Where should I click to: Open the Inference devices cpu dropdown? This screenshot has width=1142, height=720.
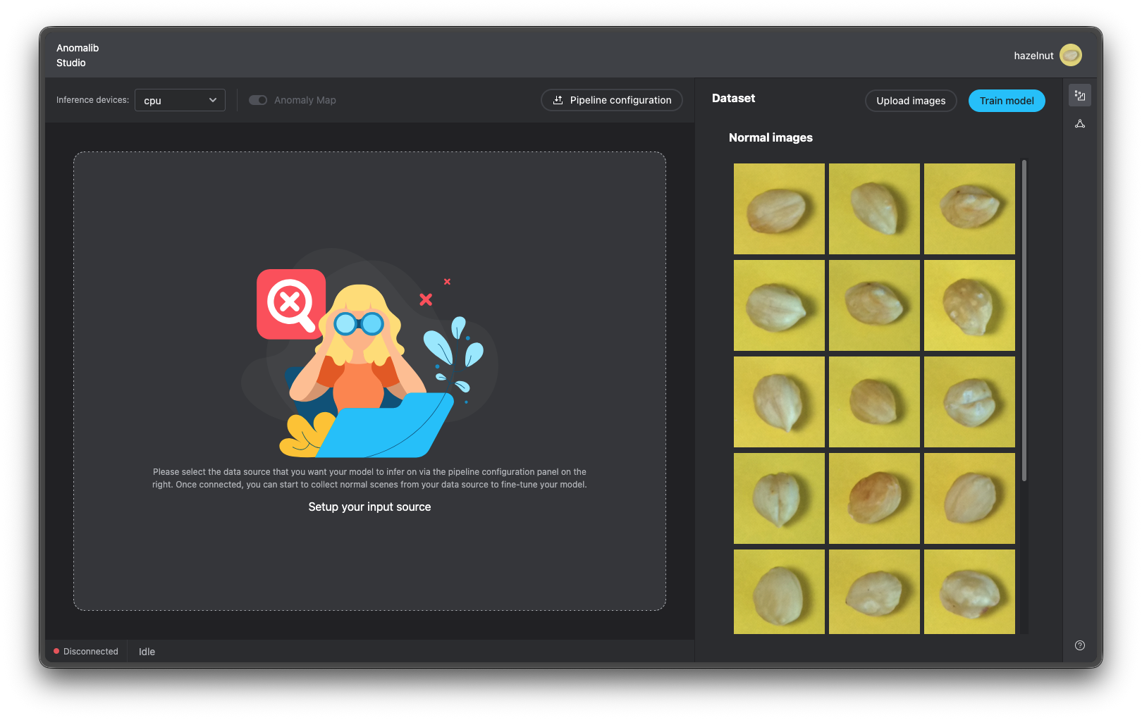180,100
